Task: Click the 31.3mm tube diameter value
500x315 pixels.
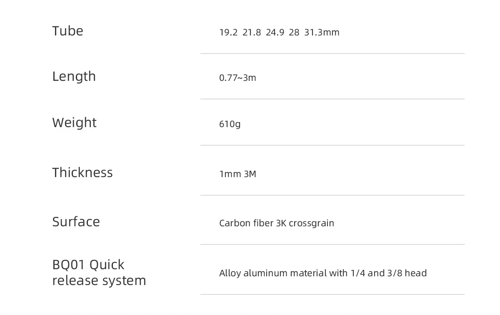Action: [322, 32]
